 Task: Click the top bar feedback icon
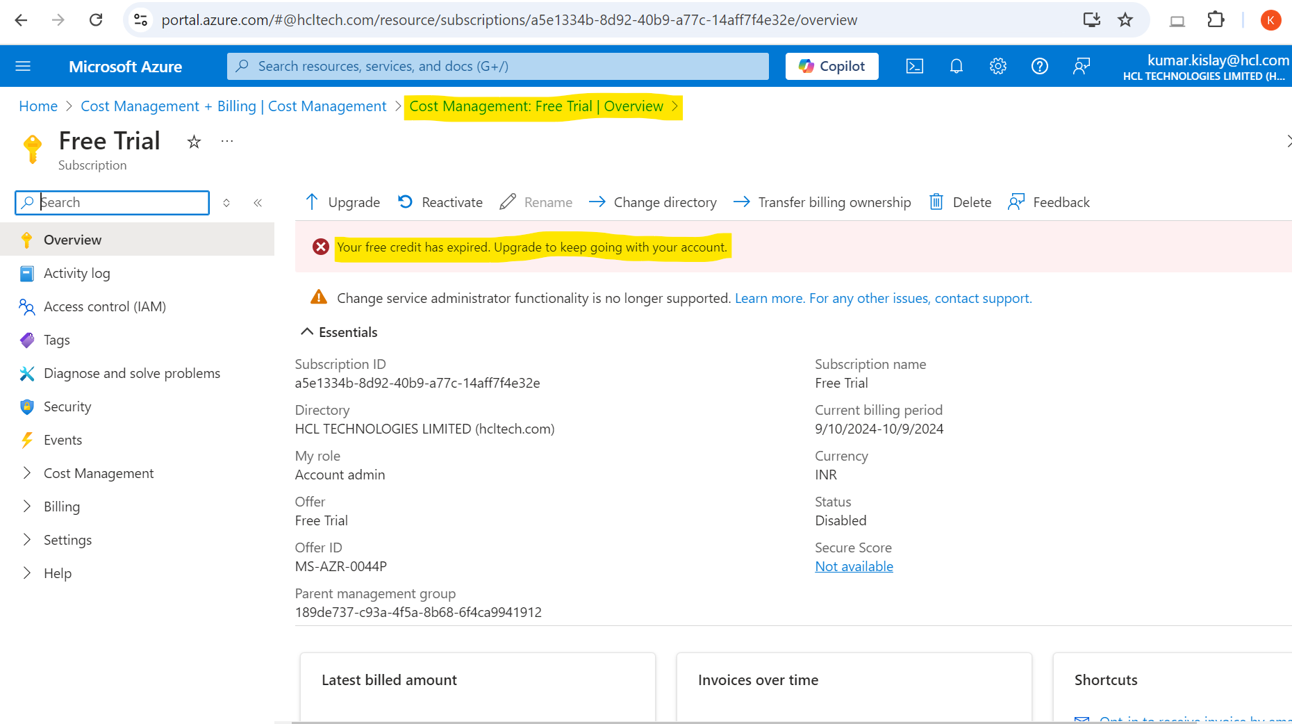click(1082, 66)
